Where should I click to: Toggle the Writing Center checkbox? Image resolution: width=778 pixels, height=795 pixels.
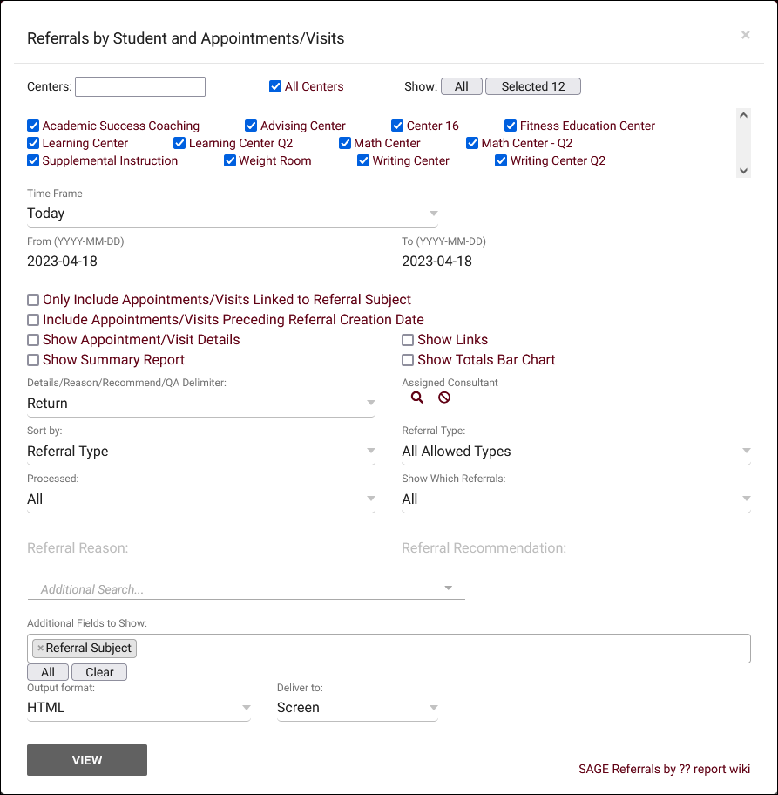364,160
